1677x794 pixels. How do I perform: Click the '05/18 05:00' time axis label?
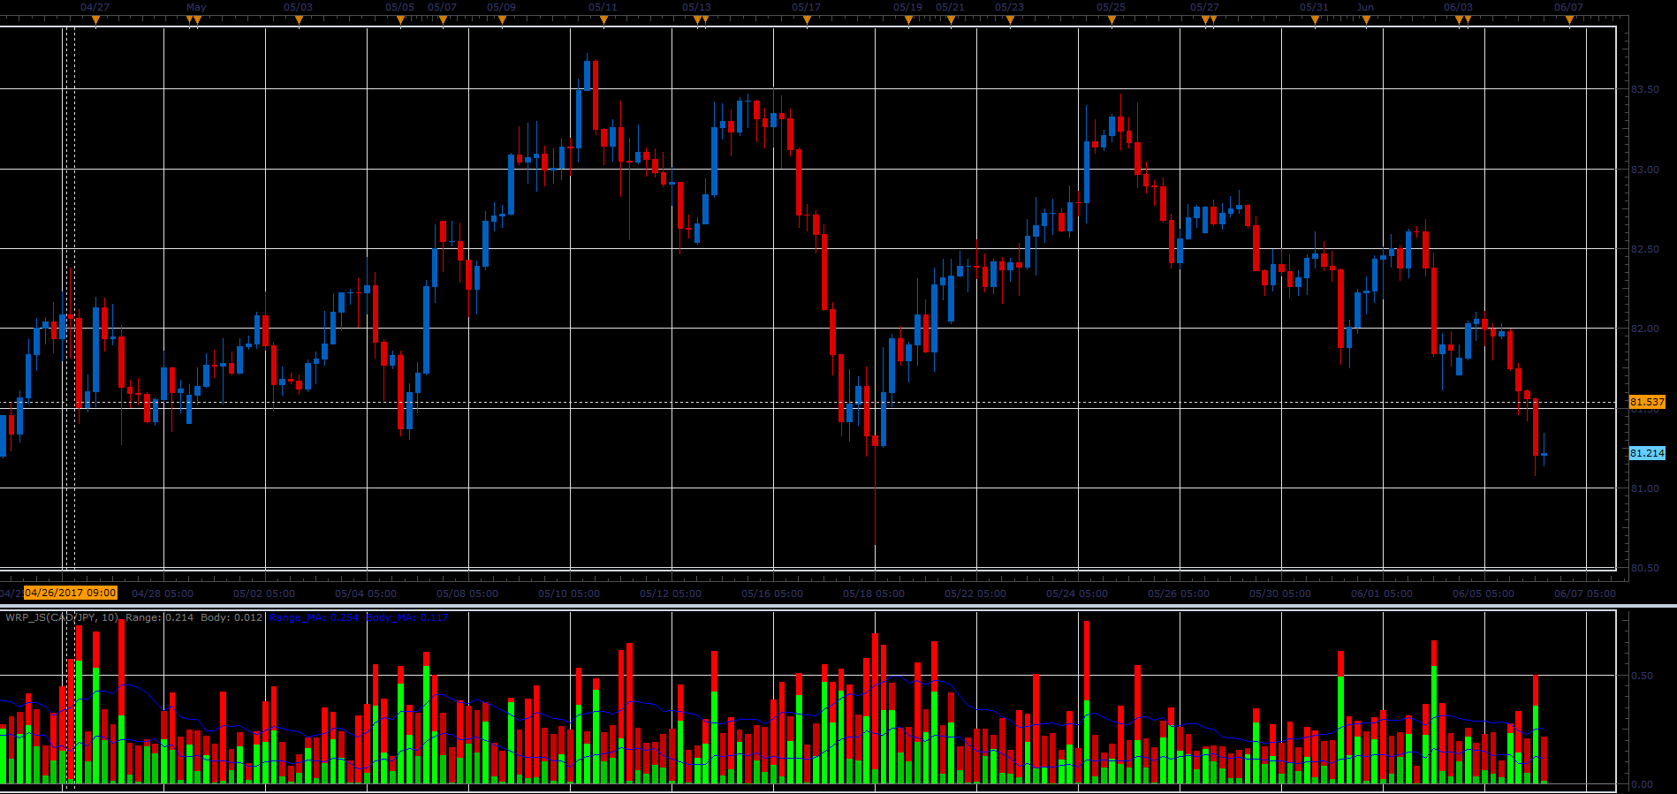pos(874,594)
